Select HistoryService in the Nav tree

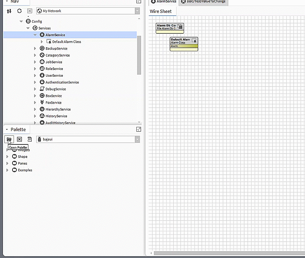tap(56, 116)
